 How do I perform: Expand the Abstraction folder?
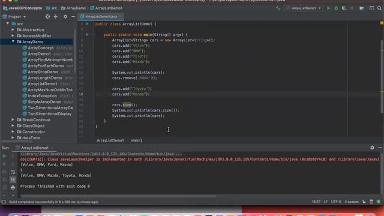[13, 29]
